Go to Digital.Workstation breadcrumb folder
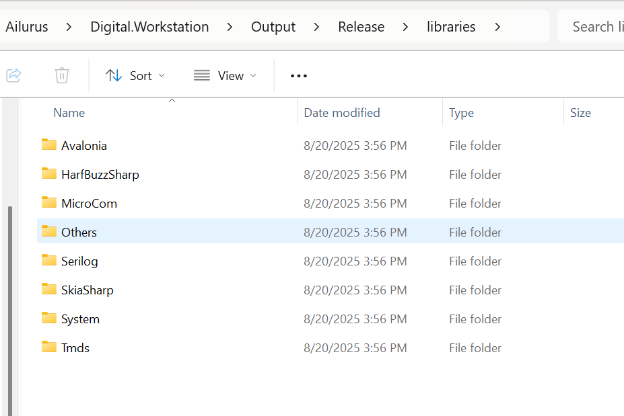 click(149, 27)
